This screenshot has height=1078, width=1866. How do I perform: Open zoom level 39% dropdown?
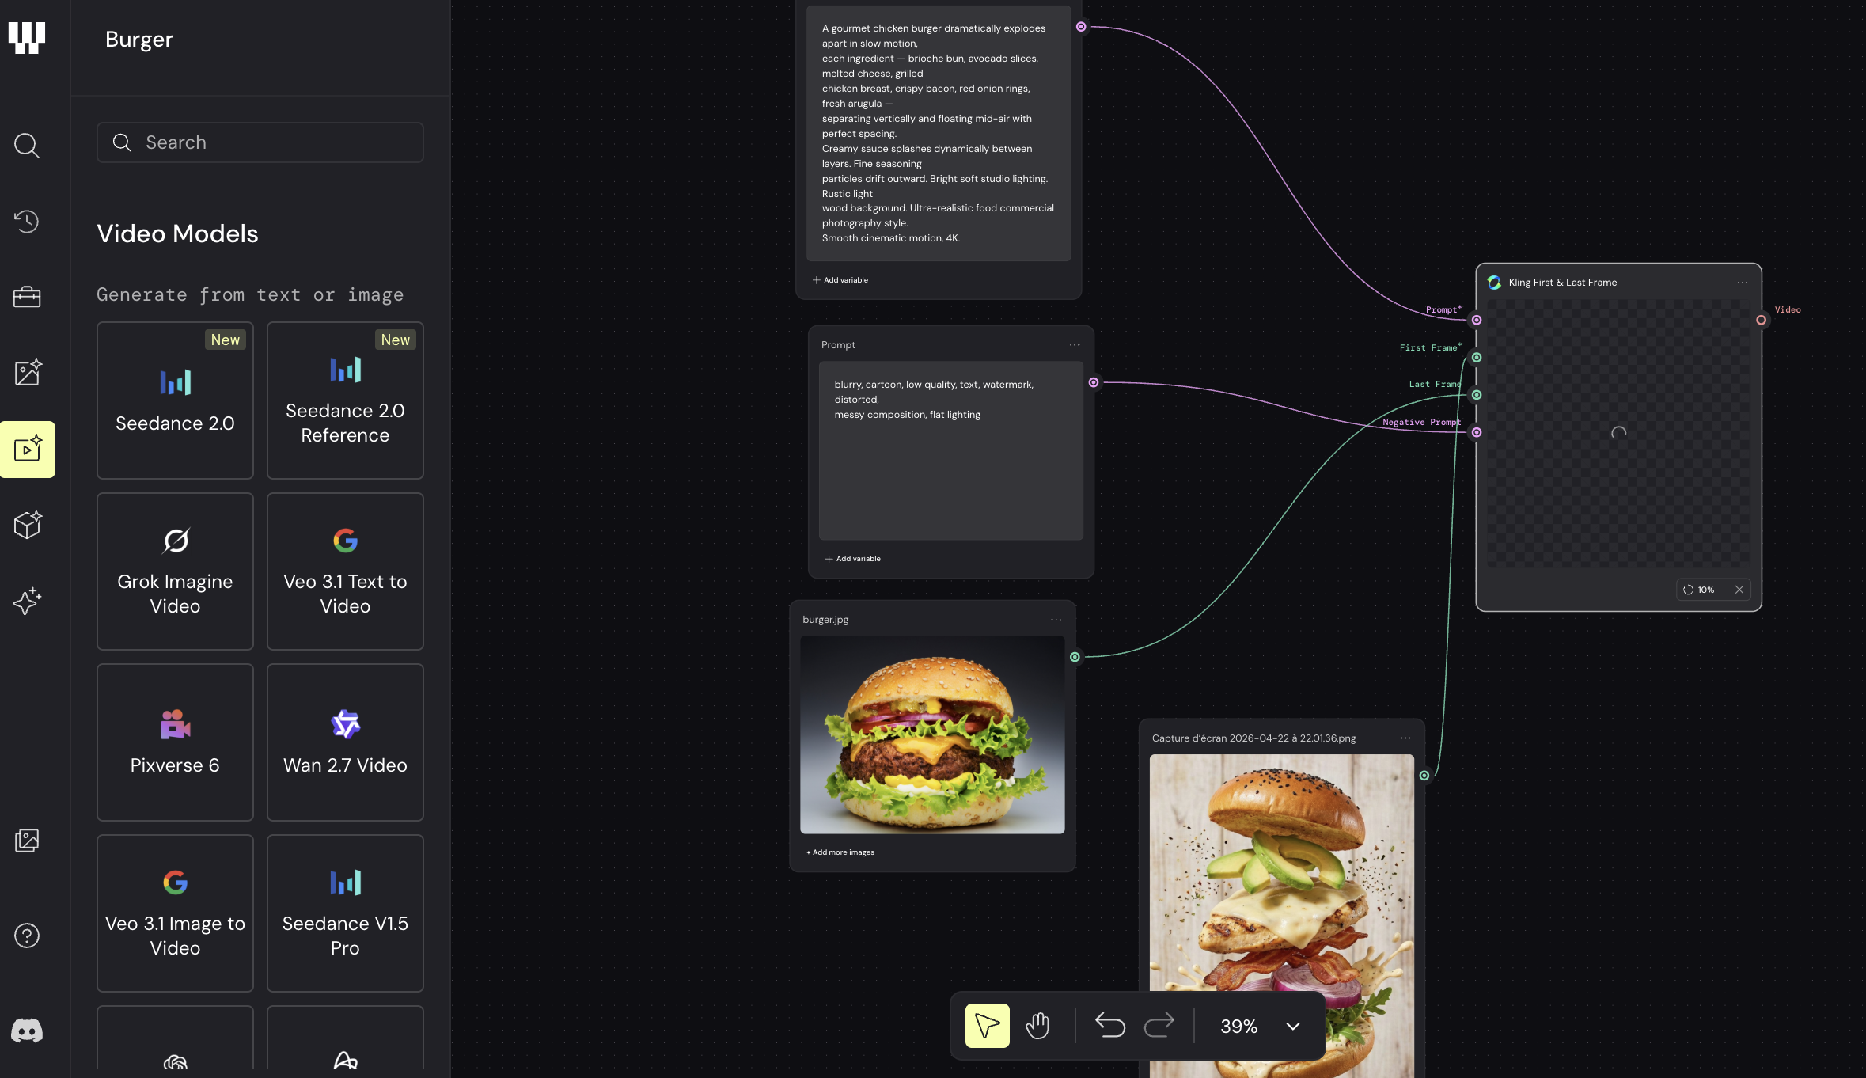(1261, 1026)
